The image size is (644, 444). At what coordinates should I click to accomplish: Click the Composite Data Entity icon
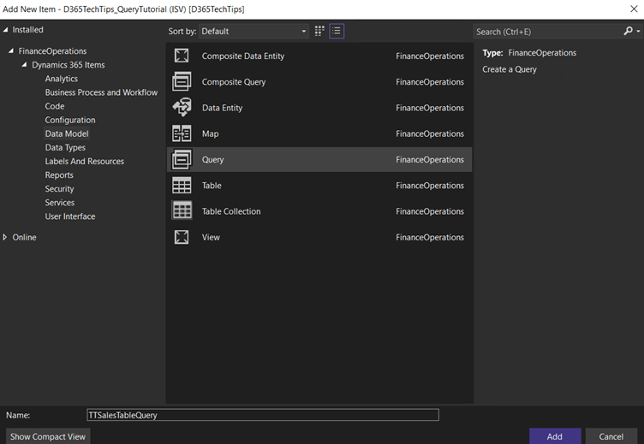pos(182,56)
